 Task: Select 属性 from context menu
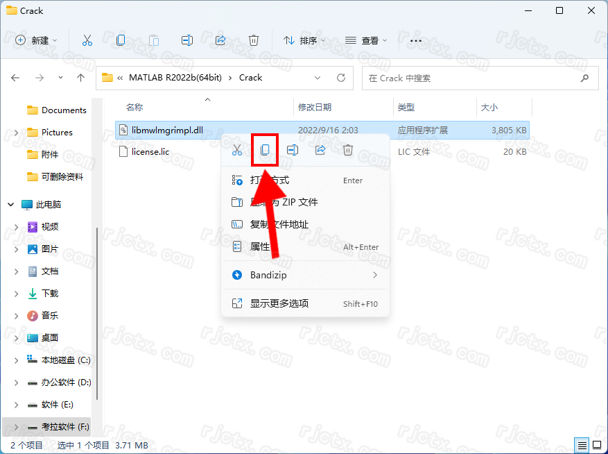tap(260, 246)
